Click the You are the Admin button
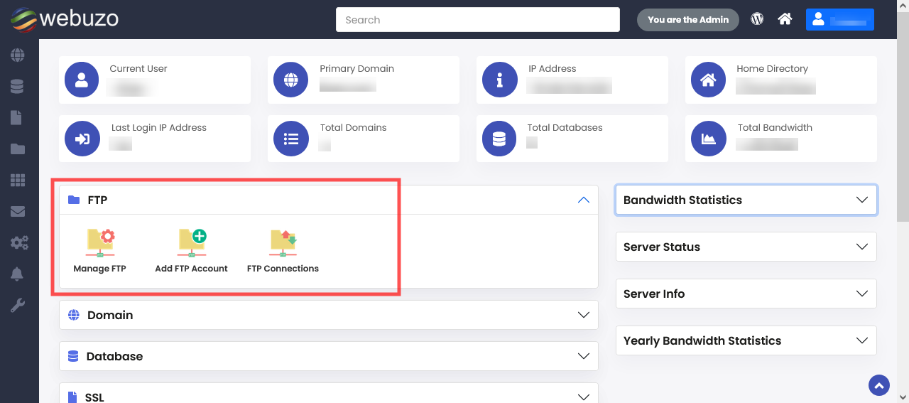 [x=688, y=19]
